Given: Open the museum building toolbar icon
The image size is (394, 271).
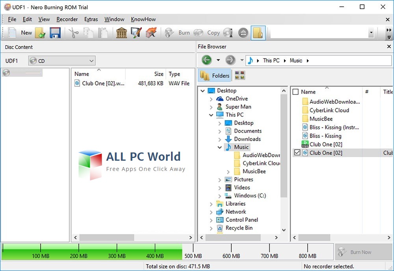Looking at the screenshot, I should click(121, 33).
